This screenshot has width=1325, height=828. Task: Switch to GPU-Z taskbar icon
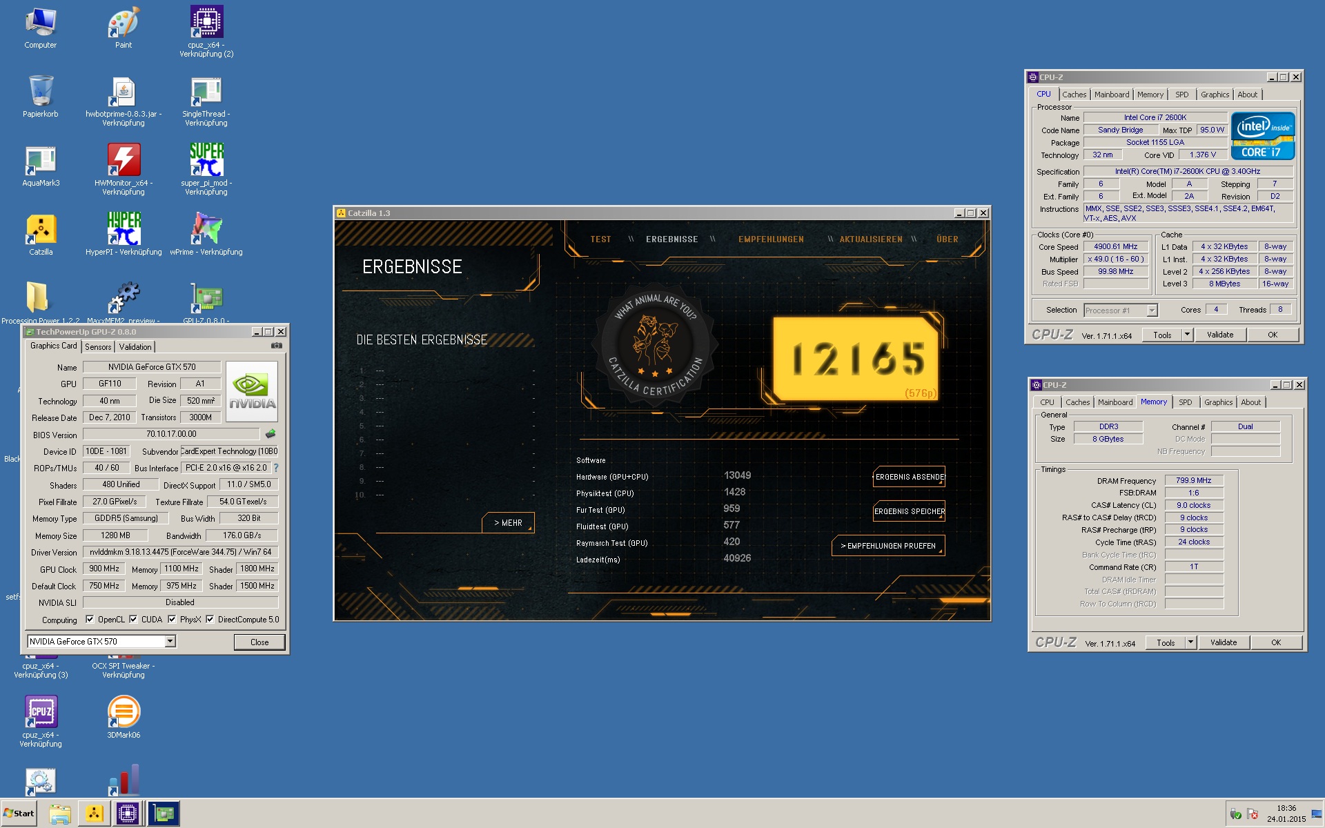pyautogui.click(x=163, y=814)
